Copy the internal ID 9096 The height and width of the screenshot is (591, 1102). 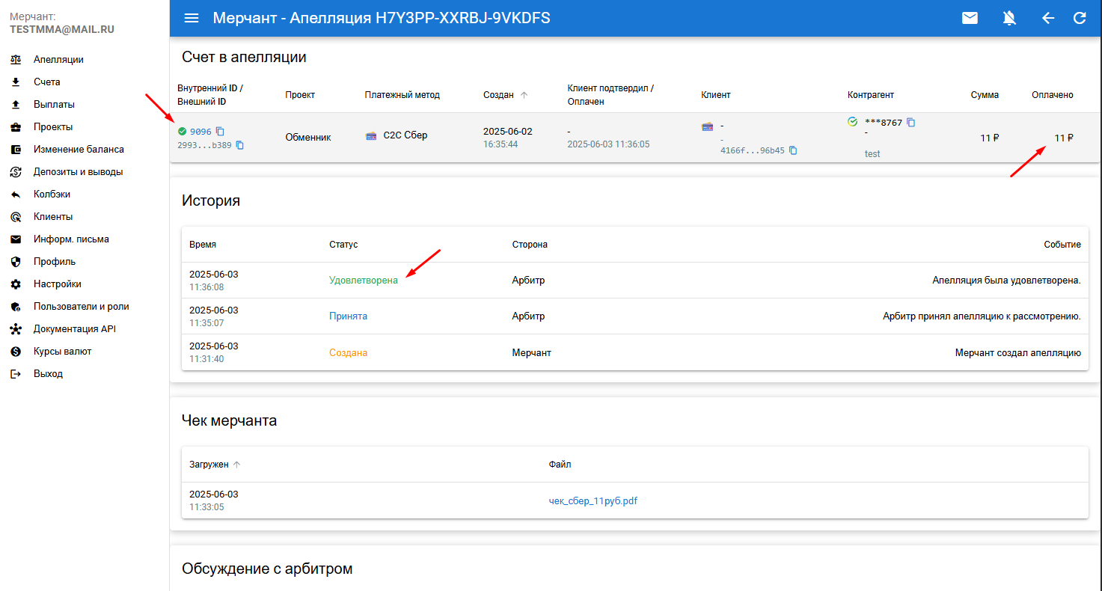[220, 132]
